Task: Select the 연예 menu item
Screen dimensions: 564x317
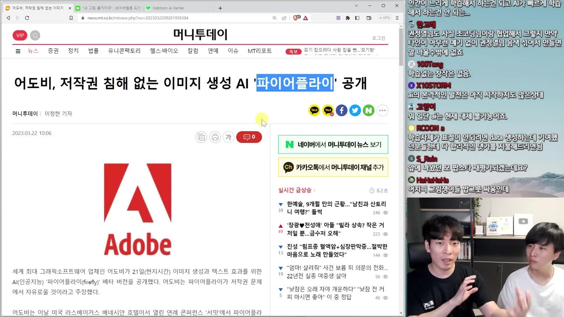Action: coord(213,51)
